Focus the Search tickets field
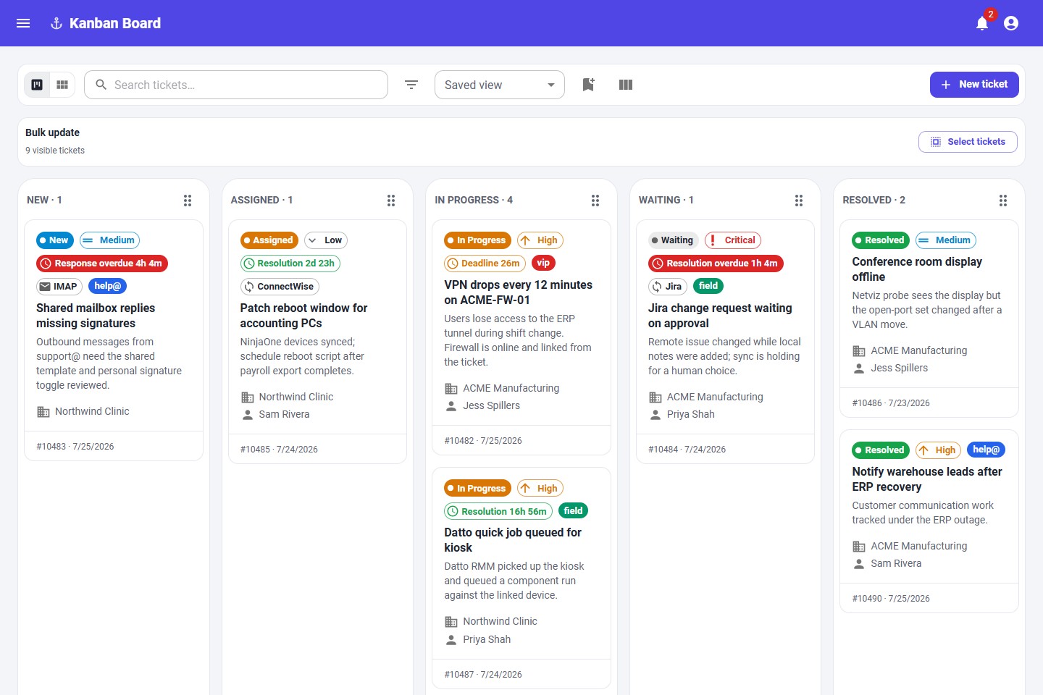 (x=236, y=85)
